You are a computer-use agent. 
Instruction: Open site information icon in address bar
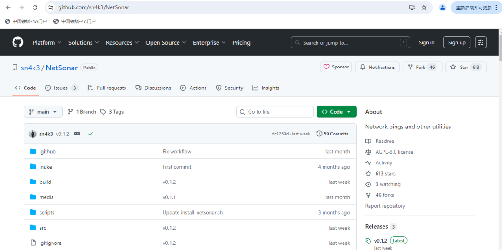[51, 7]
